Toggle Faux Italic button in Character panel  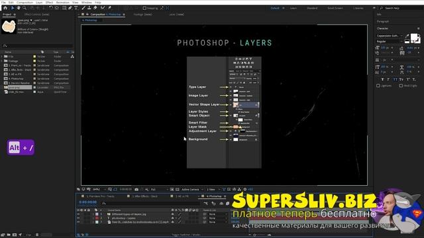tap(388, 79)
